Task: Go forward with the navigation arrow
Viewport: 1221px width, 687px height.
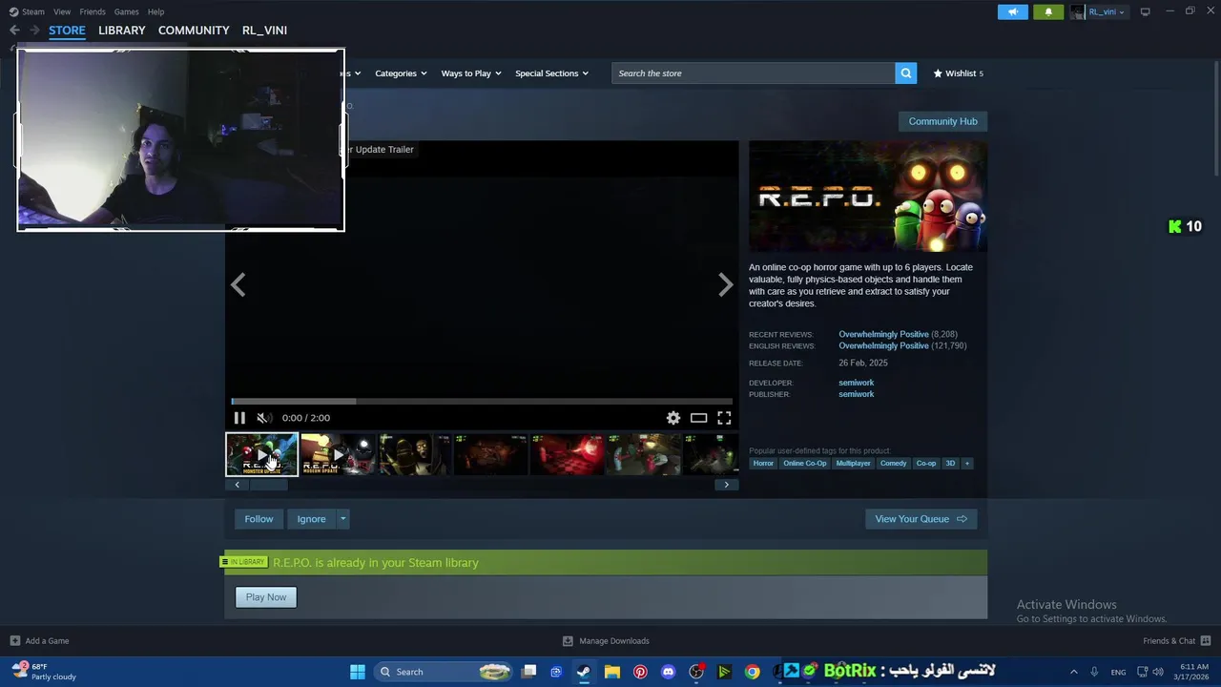Action: pyautogui.click(x=34, y=31)
